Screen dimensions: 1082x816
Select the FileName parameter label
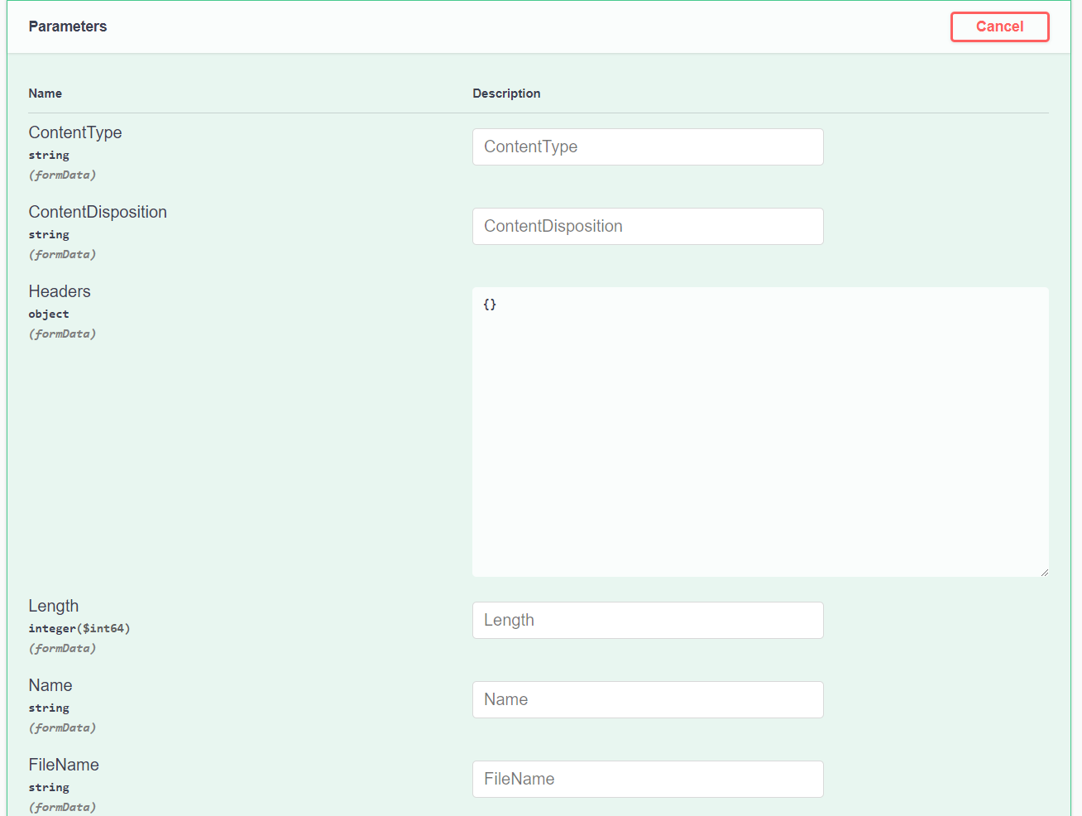[x=64, y=765]
